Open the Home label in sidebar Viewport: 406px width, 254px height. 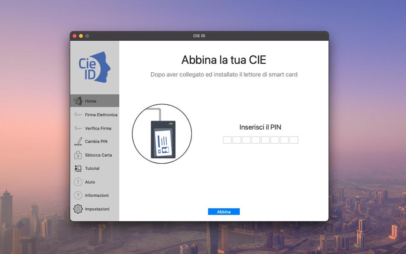91,101
